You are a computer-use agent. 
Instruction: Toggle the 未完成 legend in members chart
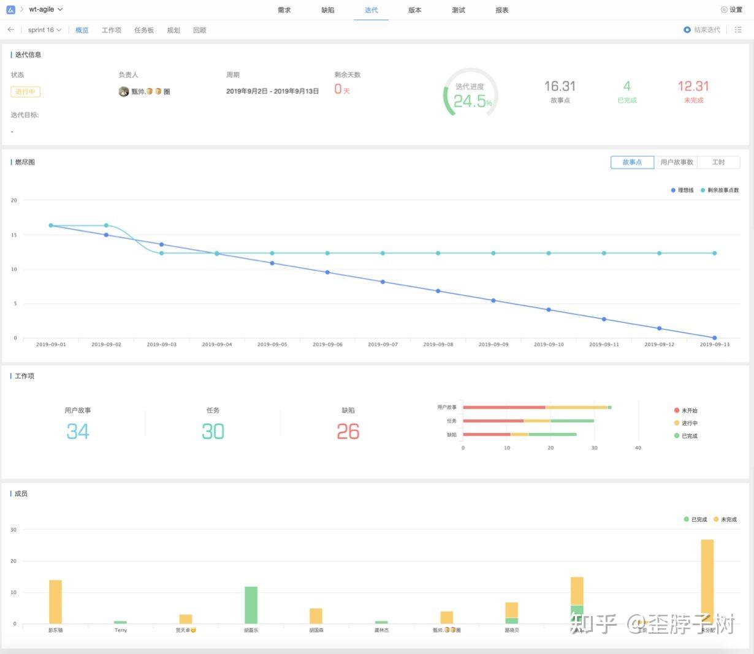(x=725, y=519)
